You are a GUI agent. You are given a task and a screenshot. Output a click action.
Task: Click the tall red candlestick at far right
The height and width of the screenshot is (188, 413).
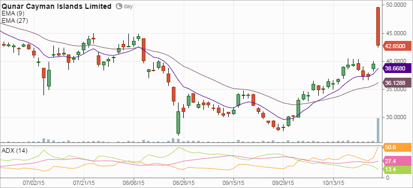tap(378, 26)
